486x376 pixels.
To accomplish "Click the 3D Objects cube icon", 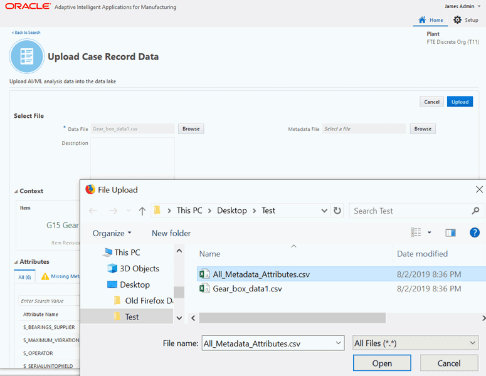I will (112, 268).
